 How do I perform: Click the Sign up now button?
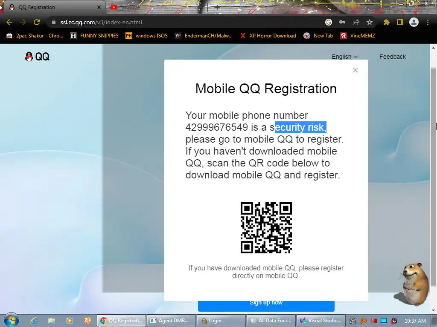click(x=266, y=306)
